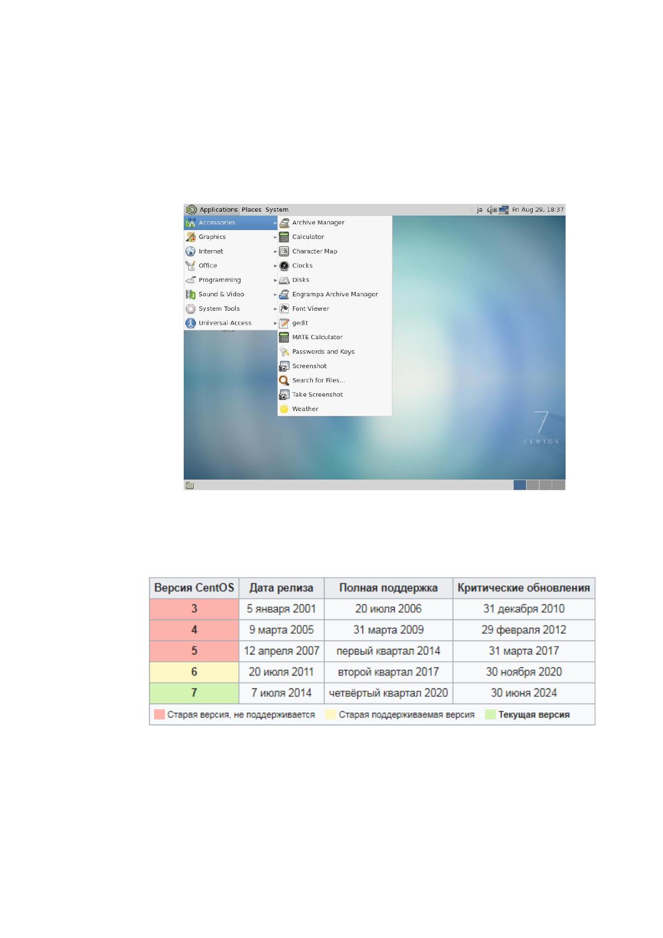Switch to the second workspace
This screenshot has width=663, height=938.
533,485
